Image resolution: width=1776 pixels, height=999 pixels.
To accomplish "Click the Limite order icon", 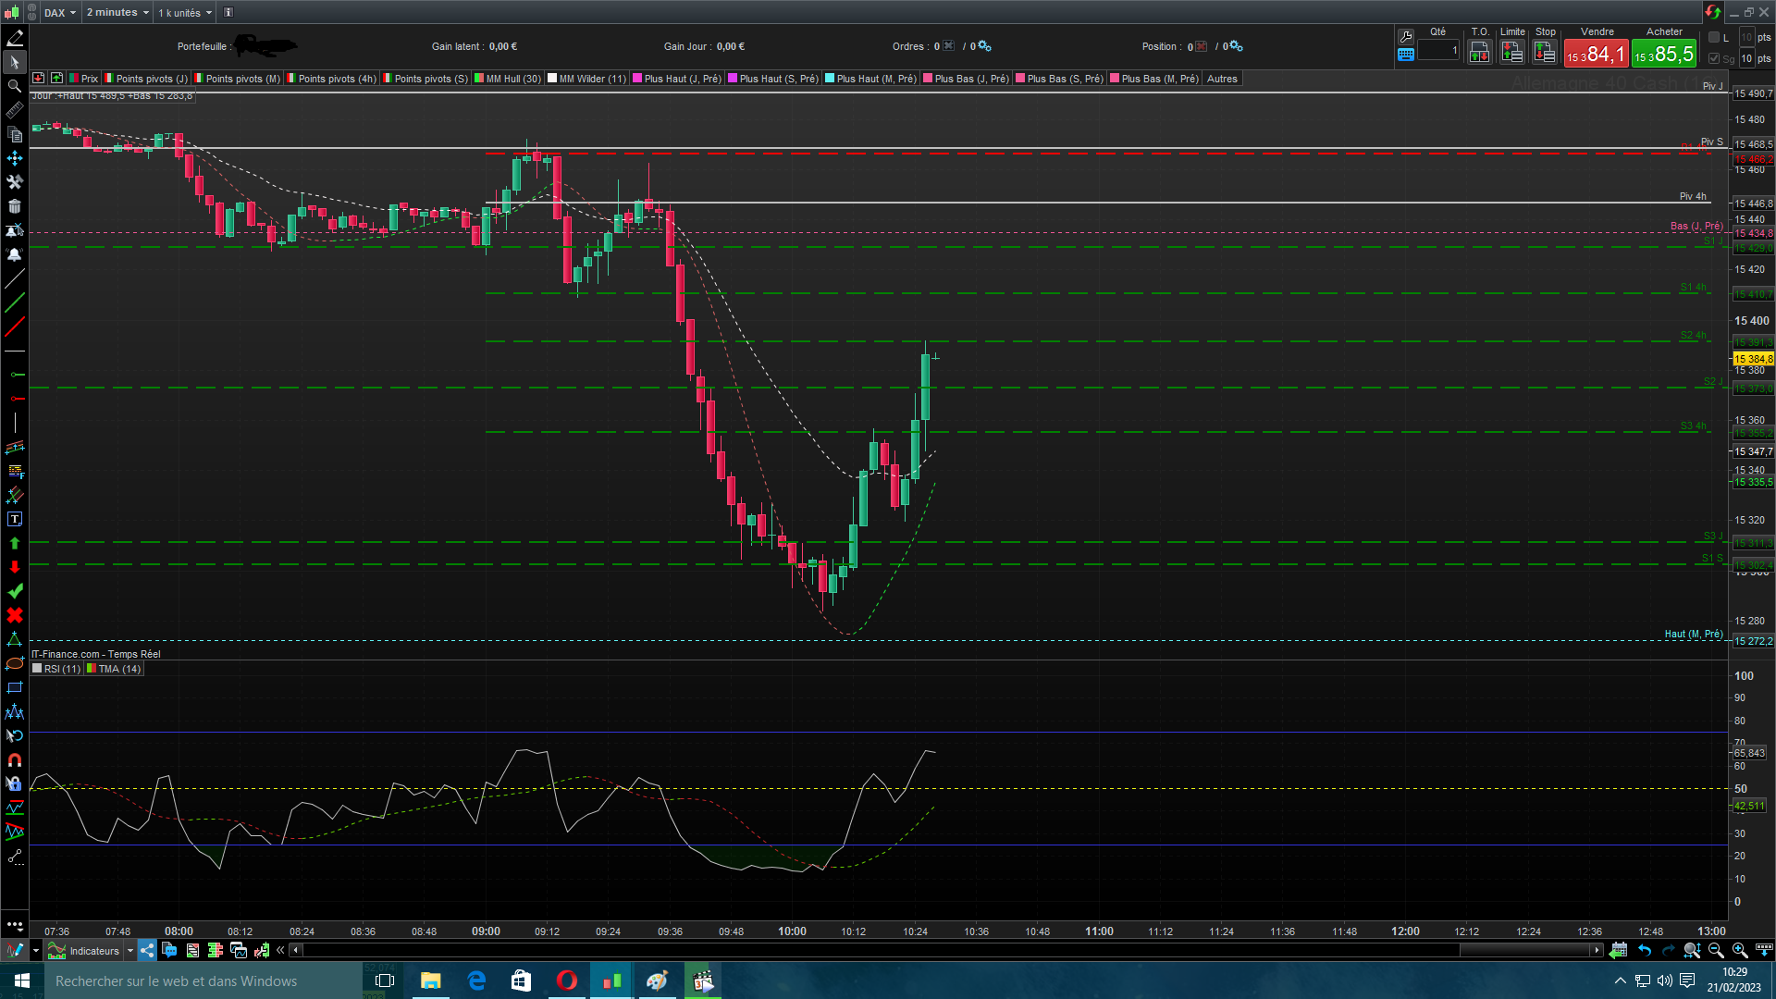I will pyautogui.click(x=1512, y=53).
